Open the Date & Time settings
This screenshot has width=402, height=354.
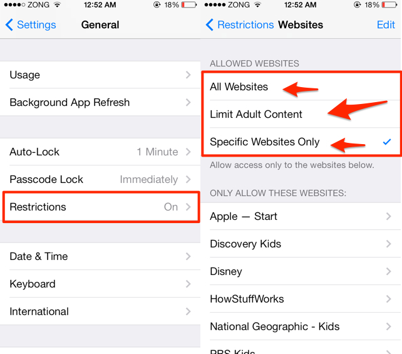pos(100,256)
